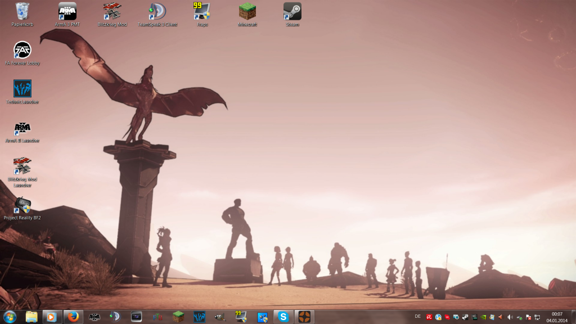Viewport: 576px width, 324px height.
Task: Select the Blitzkrieg Mod Launcher desktop shortcut
Action: (x=22, y=172)
